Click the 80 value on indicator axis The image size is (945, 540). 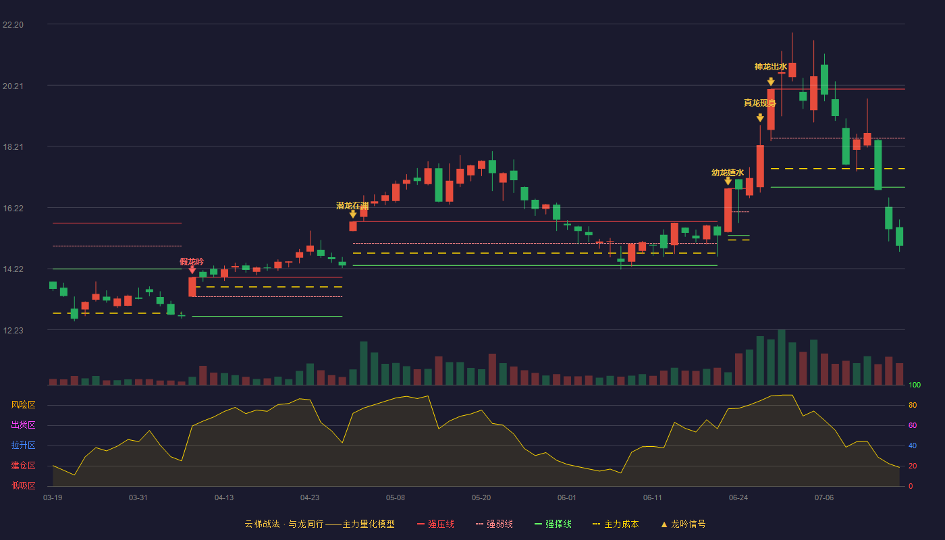(913, 406)
